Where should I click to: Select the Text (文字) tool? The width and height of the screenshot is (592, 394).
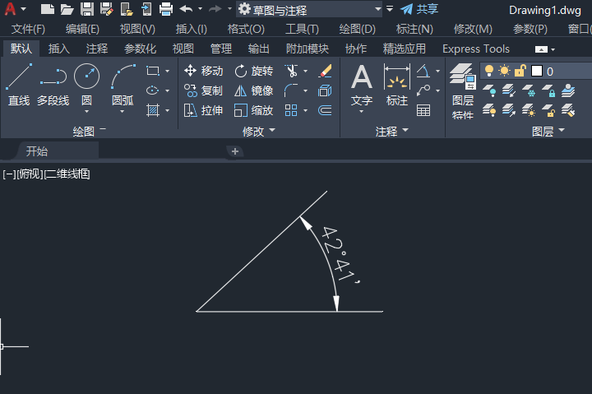pyautogui.click(x=362, y=84)
